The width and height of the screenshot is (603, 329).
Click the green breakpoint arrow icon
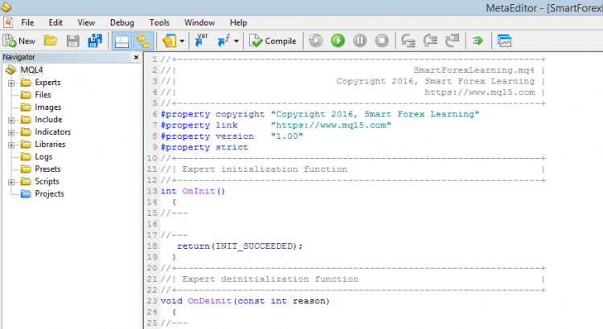(478, 40)
